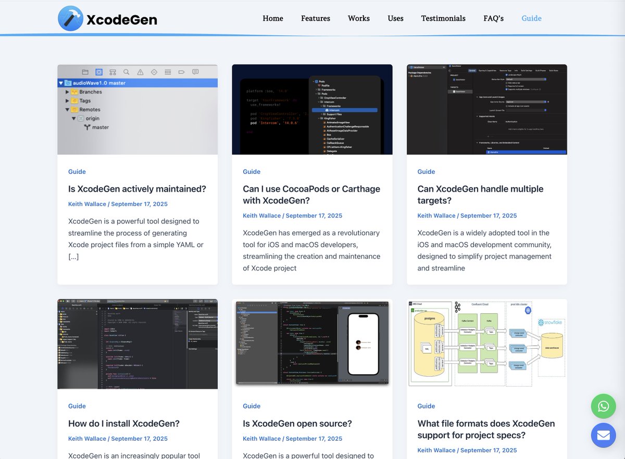Click the XcodeGen hammer logo icon
Screen dimensions: 625x459
point(70,19)
